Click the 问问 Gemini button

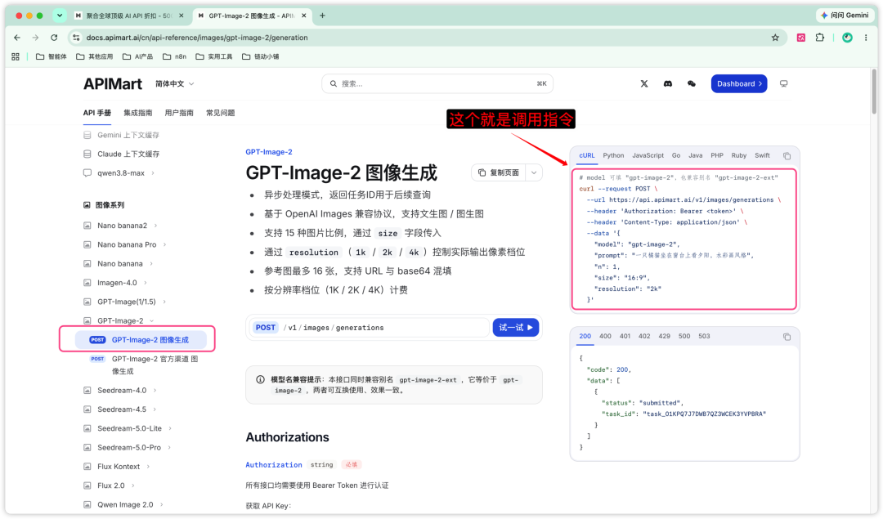[x=844, y=16]
